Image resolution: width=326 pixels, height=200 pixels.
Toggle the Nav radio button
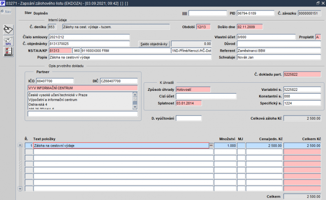(x=2, y=11)
